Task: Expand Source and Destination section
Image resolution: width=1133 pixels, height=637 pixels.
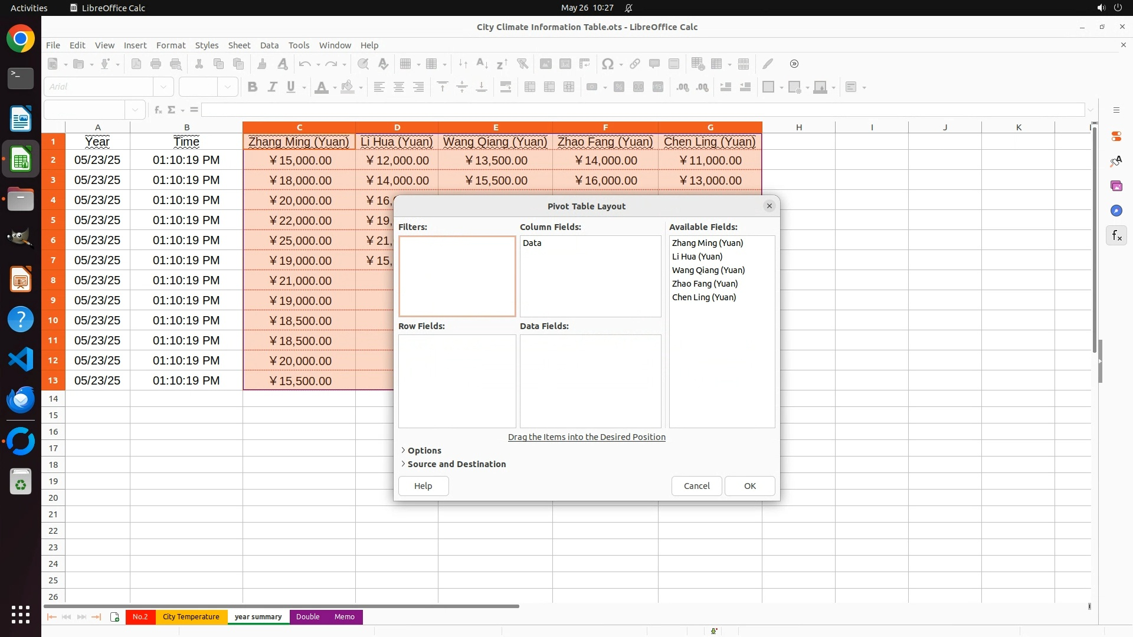Action: (456, 464)
